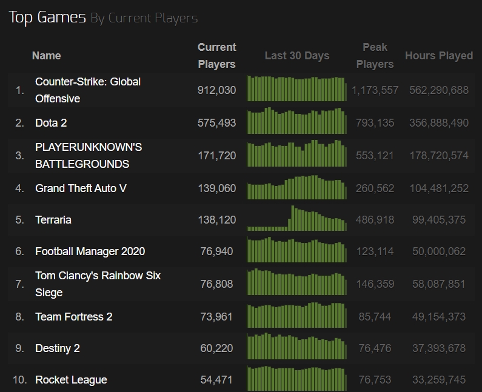Click the Team Fortress 2 30-day chart
This screenshot has width=482, height=392.
click(x=296, y=315)
